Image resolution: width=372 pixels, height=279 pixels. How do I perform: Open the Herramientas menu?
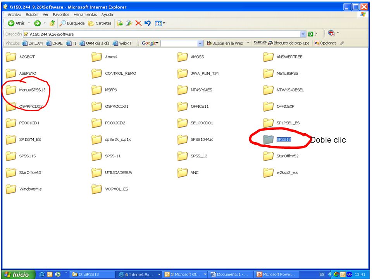[x=85, y=14]
